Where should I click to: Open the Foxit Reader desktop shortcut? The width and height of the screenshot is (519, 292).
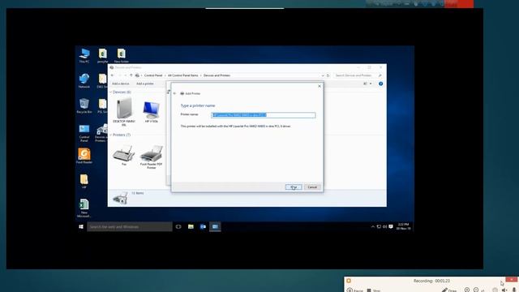point(84,156)
